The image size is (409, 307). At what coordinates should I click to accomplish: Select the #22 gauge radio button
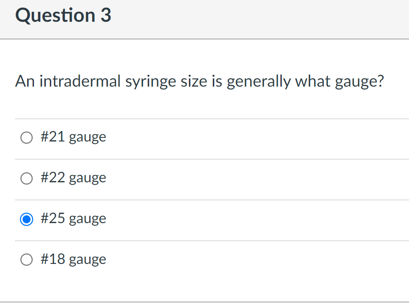click(27, 178)
